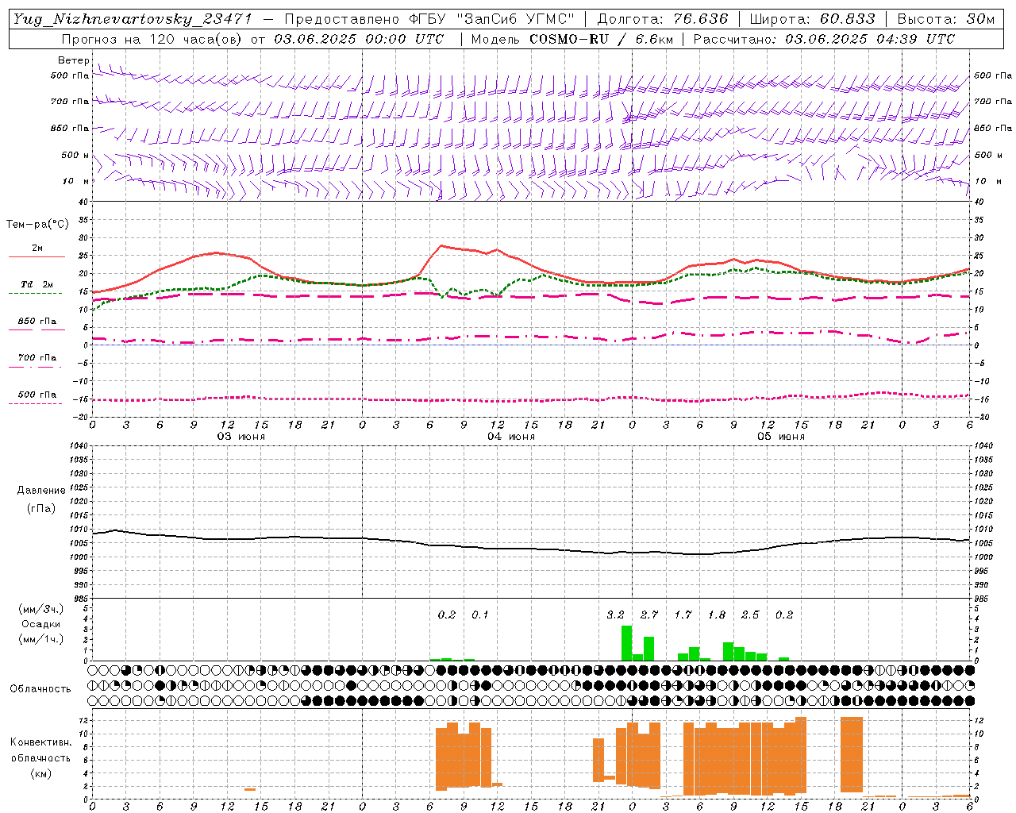The width and height of the screenshot is (1016, 813).
Task: Click the small orange convective bar near 15 on 03 июня
Action: (250, 789)
